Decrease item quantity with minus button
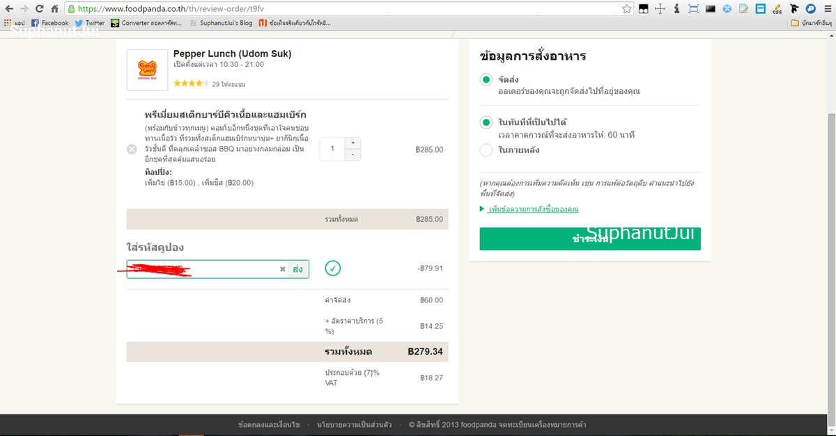836x436 pixels. (x=353, y=154)
